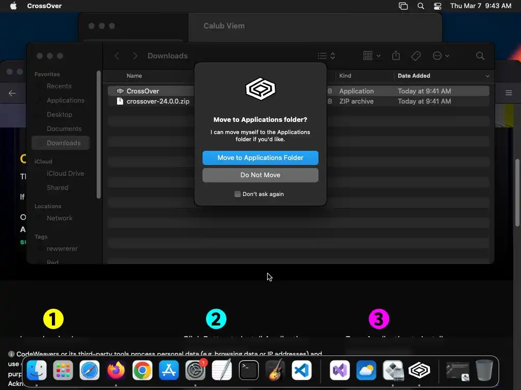Viewport: 521px width, 390px height.
Task: Open TextEdit from the Dock
Action: click(x=222, y=370)
